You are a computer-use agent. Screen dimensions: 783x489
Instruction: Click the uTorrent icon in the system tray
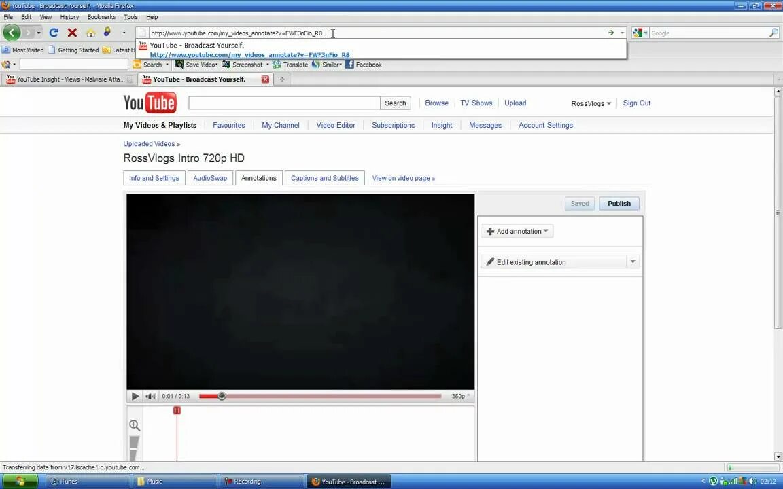coord(712,480)
